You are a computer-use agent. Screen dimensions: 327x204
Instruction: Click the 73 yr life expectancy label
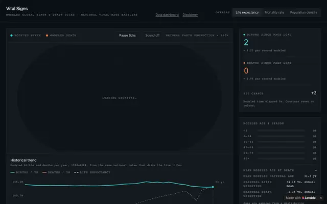pyautogui.click(x=220, y=182)
